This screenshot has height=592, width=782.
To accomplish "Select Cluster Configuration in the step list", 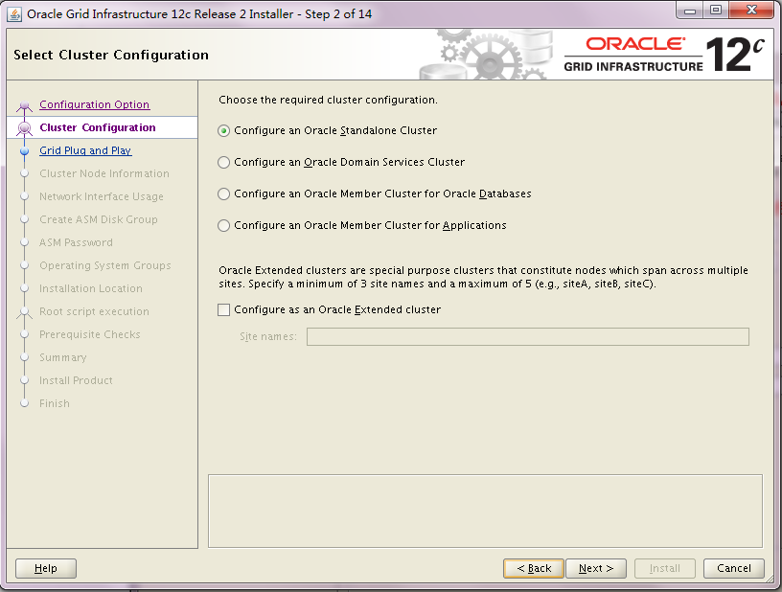I will point(97,128).
